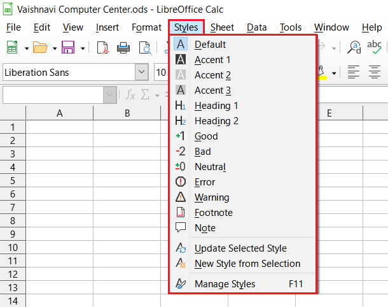Open the Help menu

click(372, 27)
